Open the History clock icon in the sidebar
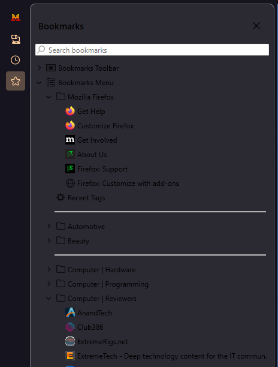Image resolution: width=278 pixels, height=367 pixels. tap(16, 60)
